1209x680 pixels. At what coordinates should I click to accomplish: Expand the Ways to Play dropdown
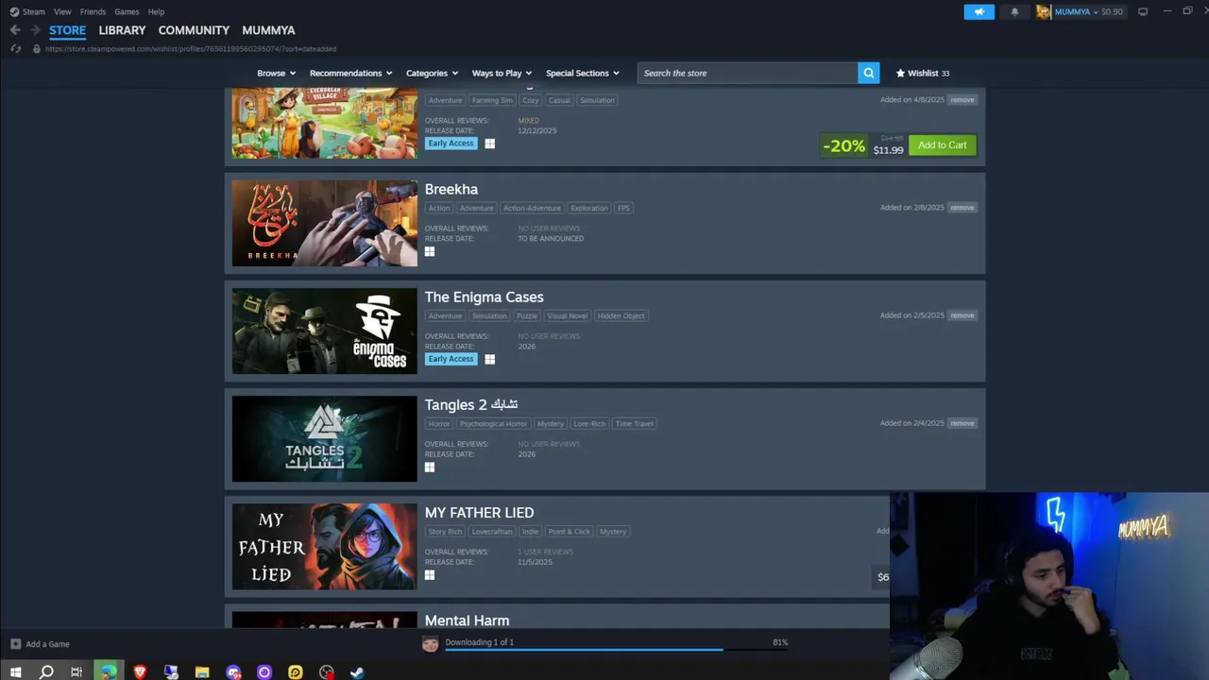tap(502, 73)
